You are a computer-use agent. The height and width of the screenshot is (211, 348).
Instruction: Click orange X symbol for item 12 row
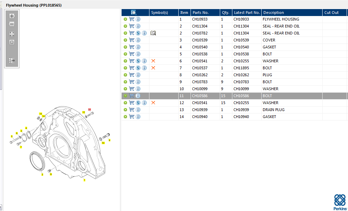[x=153, y=103]
